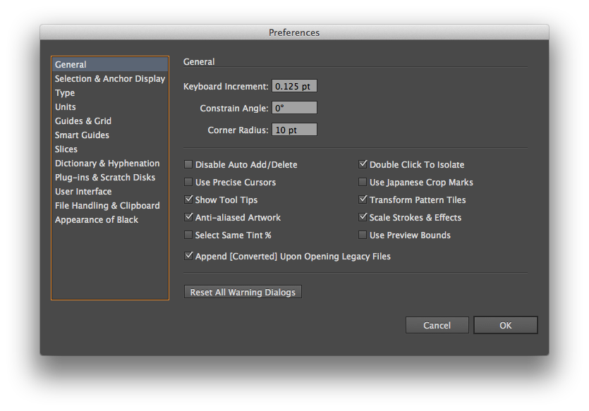Open Plug-ins & Scratch Disks preferences
This screenshot has width=589, height=411.
click(109, 177)
